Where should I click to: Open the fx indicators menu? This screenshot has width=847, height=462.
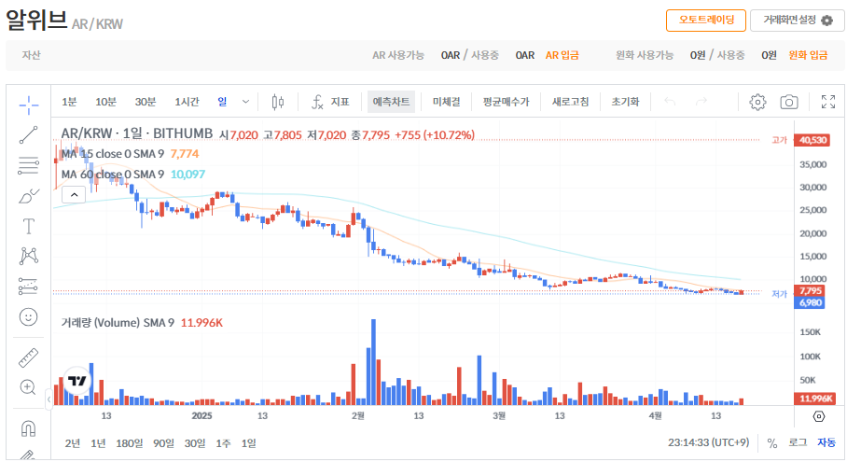[x=330, y=102]
